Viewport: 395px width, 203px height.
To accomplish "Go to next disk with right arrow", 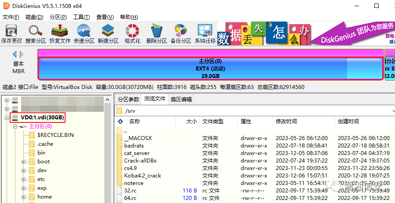I will 22,54.
